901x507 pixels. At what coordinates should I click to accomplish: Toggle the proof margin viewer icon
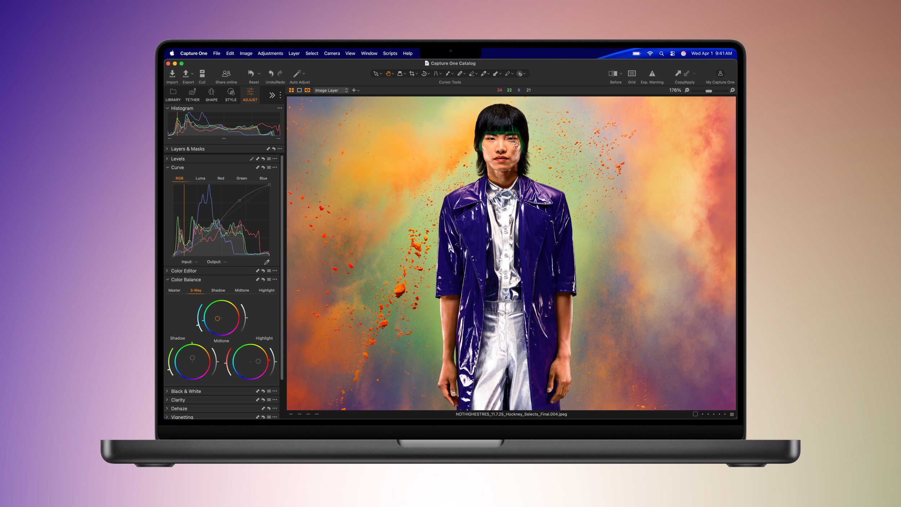point(299,90)
